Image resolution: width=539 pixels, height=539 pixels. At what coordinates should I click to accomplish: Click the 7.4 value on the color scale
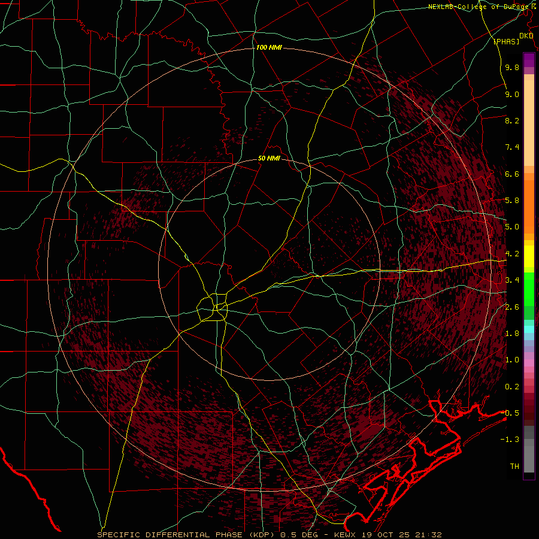tap(512, 147)
